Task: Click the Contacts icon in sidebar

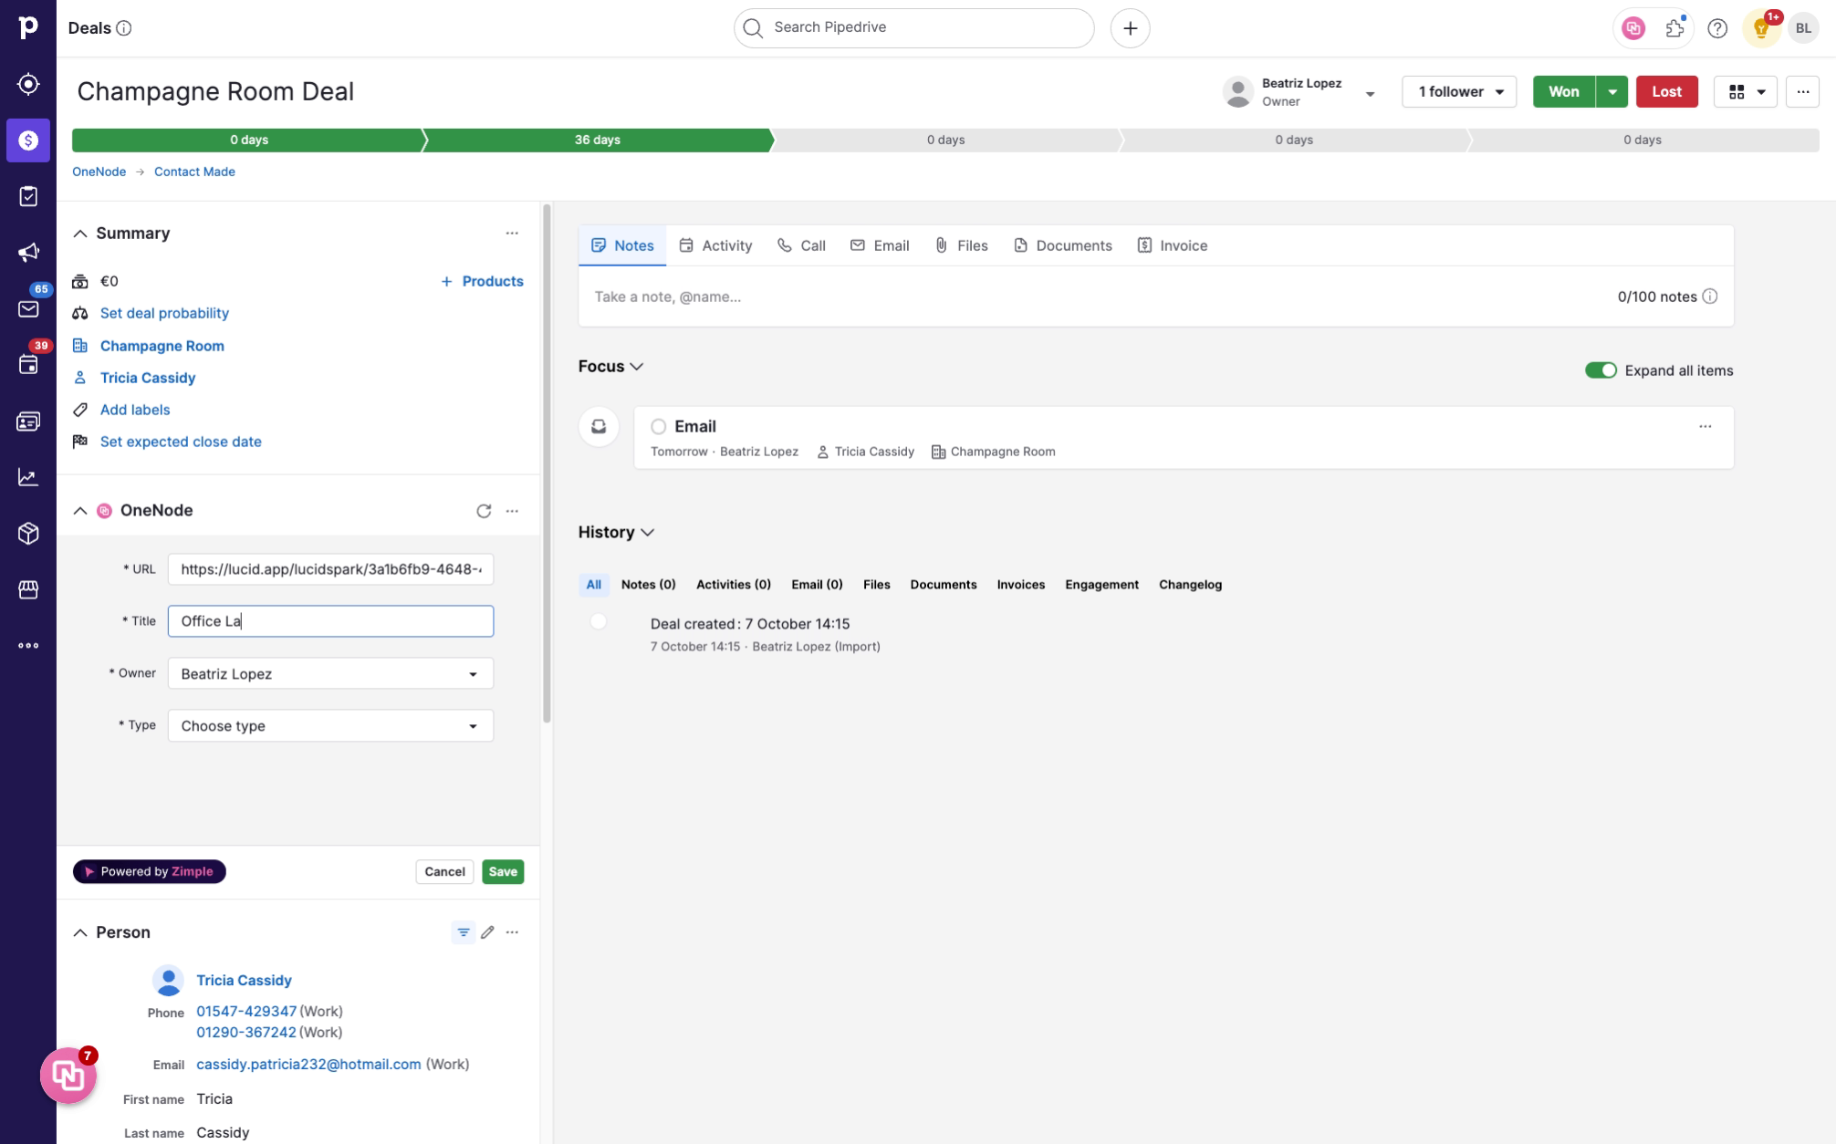Action: [29, 421]
